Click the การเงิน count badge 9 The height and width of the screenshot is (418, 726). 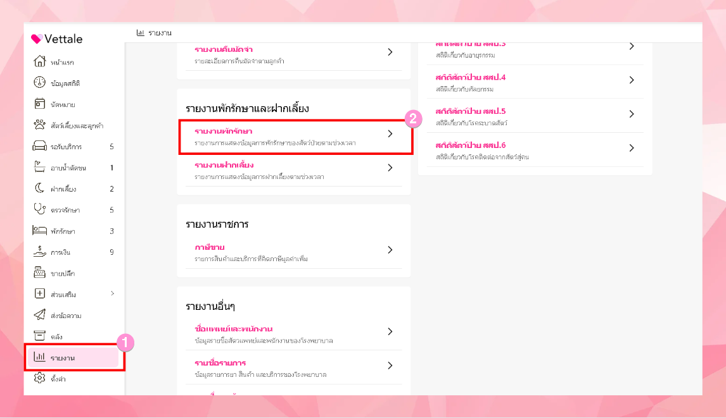click(x=111, y=252)
